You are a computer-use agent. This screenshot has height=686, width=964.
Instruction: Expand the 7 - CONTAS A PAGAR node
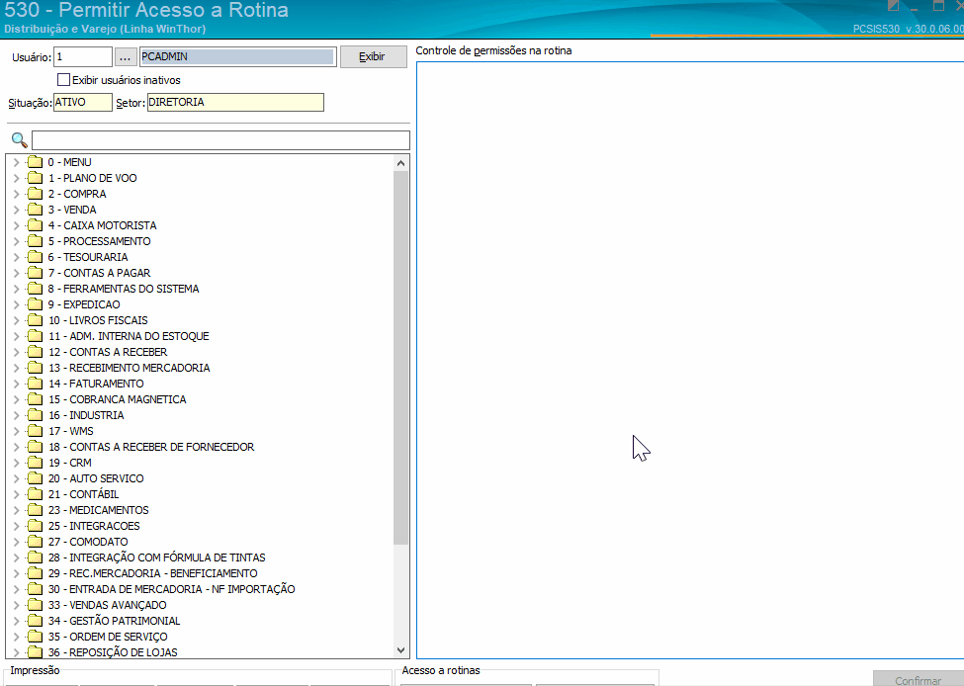16,273
